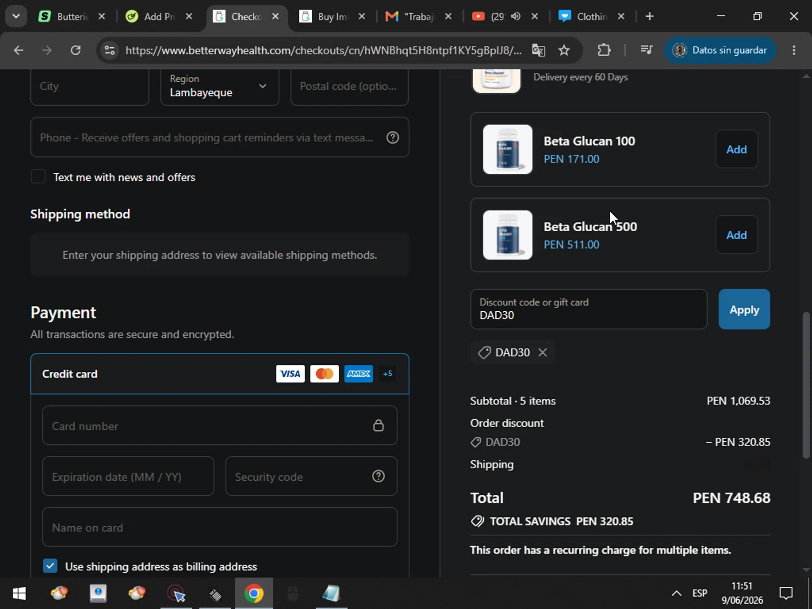Screen dimensions: 812x609
Task: Focus the Card number field
Action: coord(219,425)
